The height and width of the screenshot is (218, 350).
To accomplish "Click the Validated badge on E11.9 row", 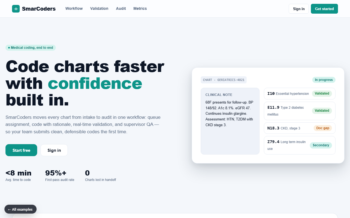I will coord(322,111).
